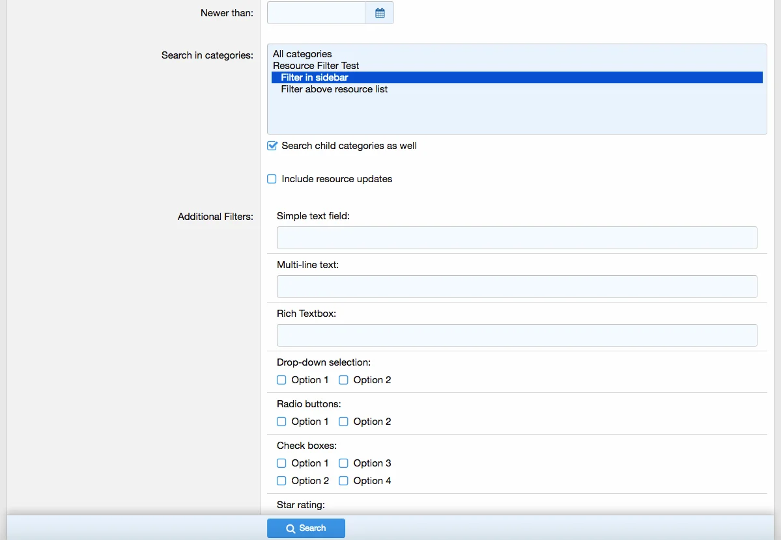Click into the Rich Textbox input
Screen dimensions: 781x540
click(x=517, y=335)
